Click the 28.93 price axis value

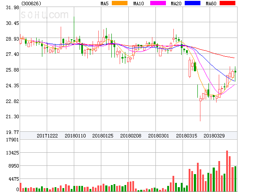(x=13, y=39)
